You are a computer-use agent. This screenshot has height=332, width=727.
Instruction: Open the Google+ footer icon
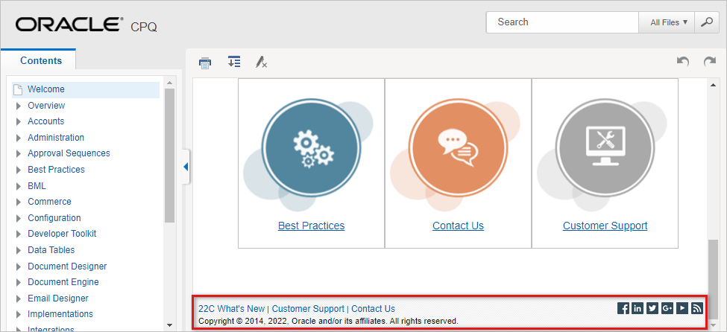pos(667,308)
